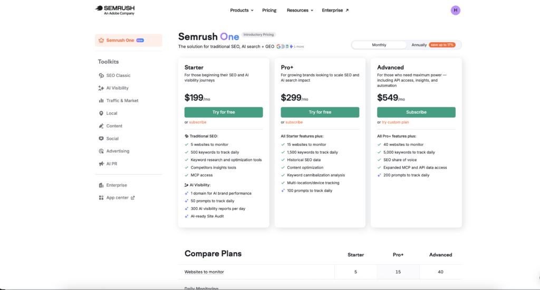Click the Advanced column header in Compare Plans
Screen dimensions: 540x290
pyautogui.click(x=440, y=255)
